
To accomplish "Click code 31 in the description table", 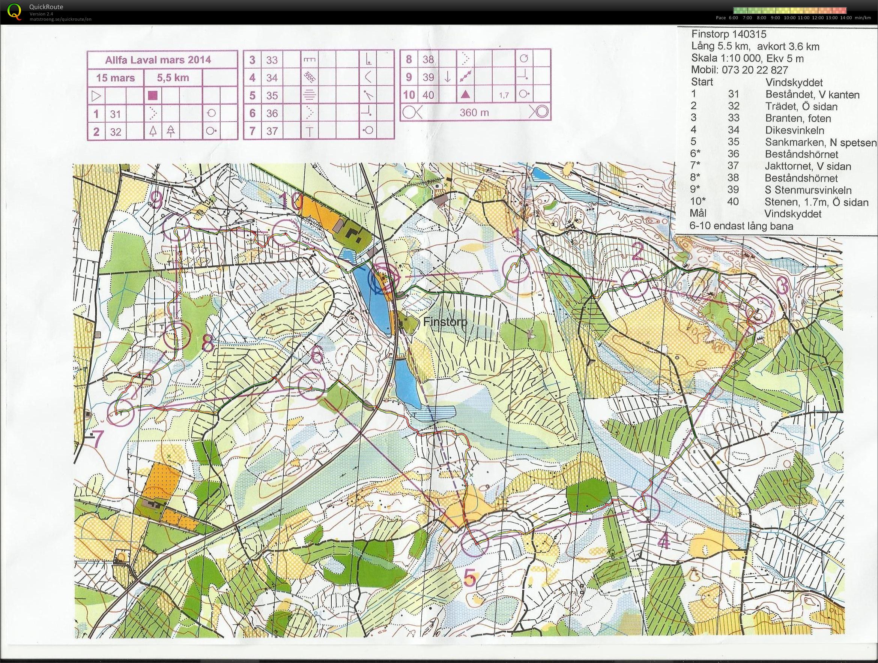I will 116,114.
